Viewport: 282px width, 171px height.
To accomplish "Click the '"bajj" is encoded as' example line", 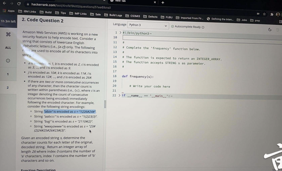I will 63,121.
